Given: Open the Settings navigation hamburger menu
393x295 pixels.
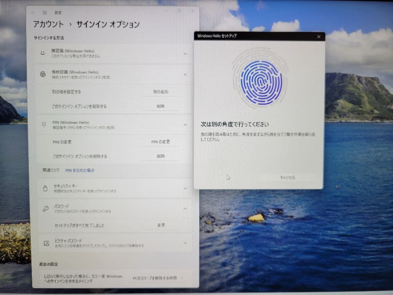Looking at the screenshot, I should point(45,12).
